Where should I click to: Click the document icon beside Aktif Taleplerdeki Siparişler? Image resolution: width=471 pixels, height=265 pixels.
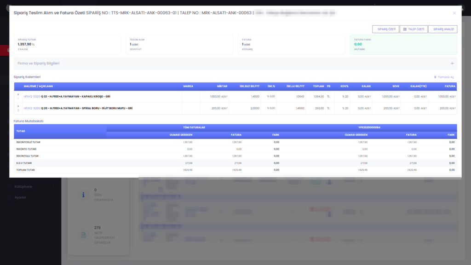(84, 235)
